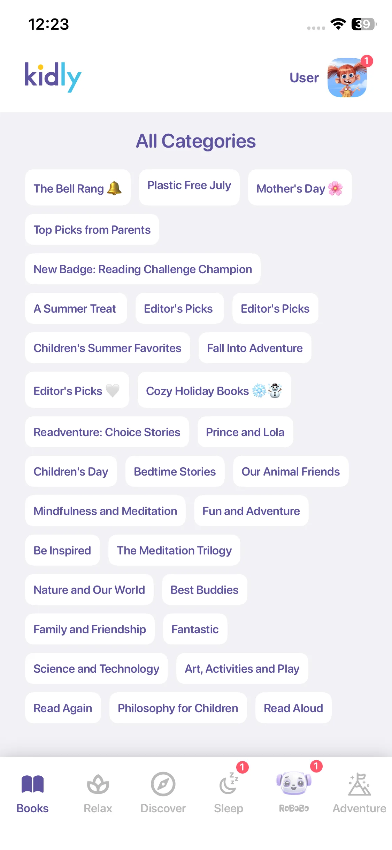Tap Mindfulness and Meditation chip

105,511
